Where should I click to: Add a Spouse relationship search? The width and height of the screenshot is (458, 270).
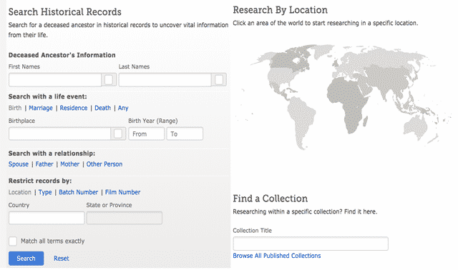pos(19,164)
